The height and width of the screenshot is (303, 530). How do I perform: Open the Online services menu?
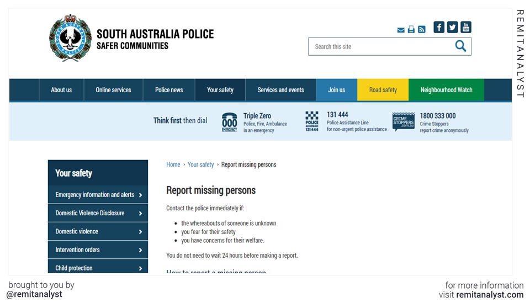[x=113, y=90]
